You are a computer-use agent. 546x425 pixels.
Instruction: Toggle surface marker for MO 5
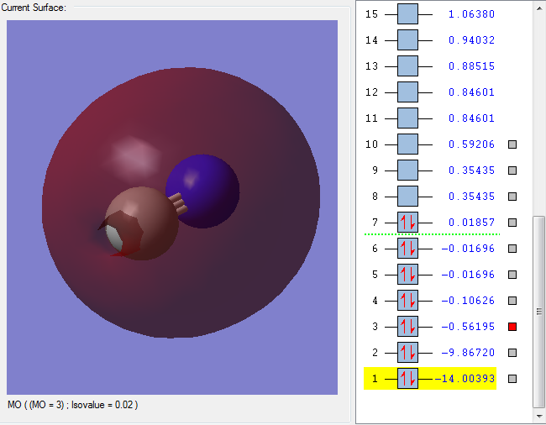click(x=512, y=275)
